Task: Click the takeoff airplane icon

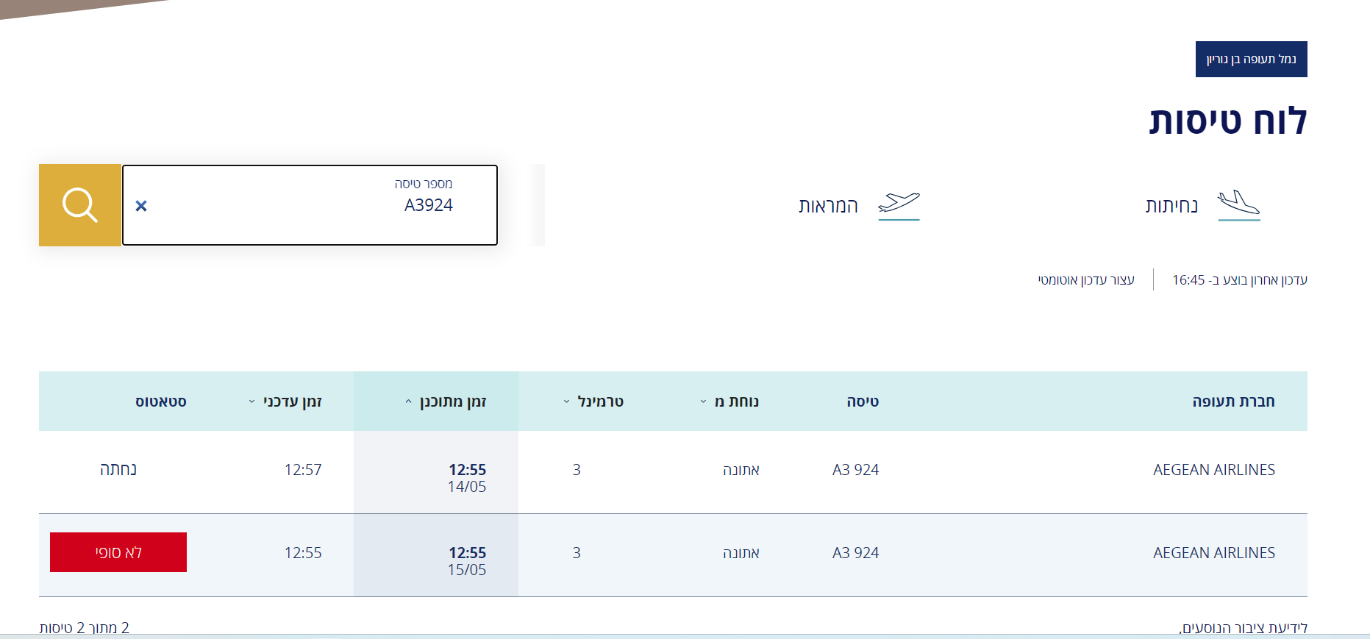Action: tap(899, 204)
